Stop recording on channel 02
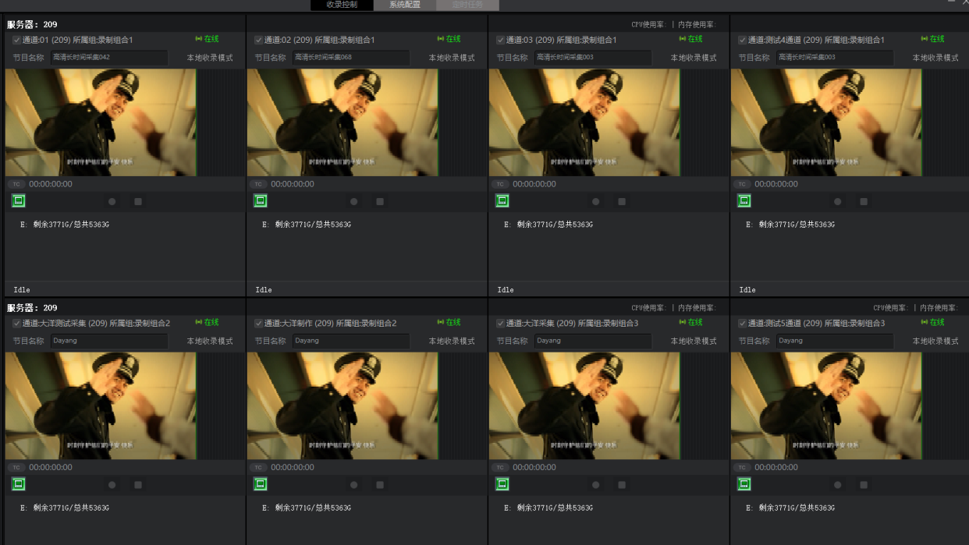The height and width of the screenshot is (545, 969). tap(380, 201)
